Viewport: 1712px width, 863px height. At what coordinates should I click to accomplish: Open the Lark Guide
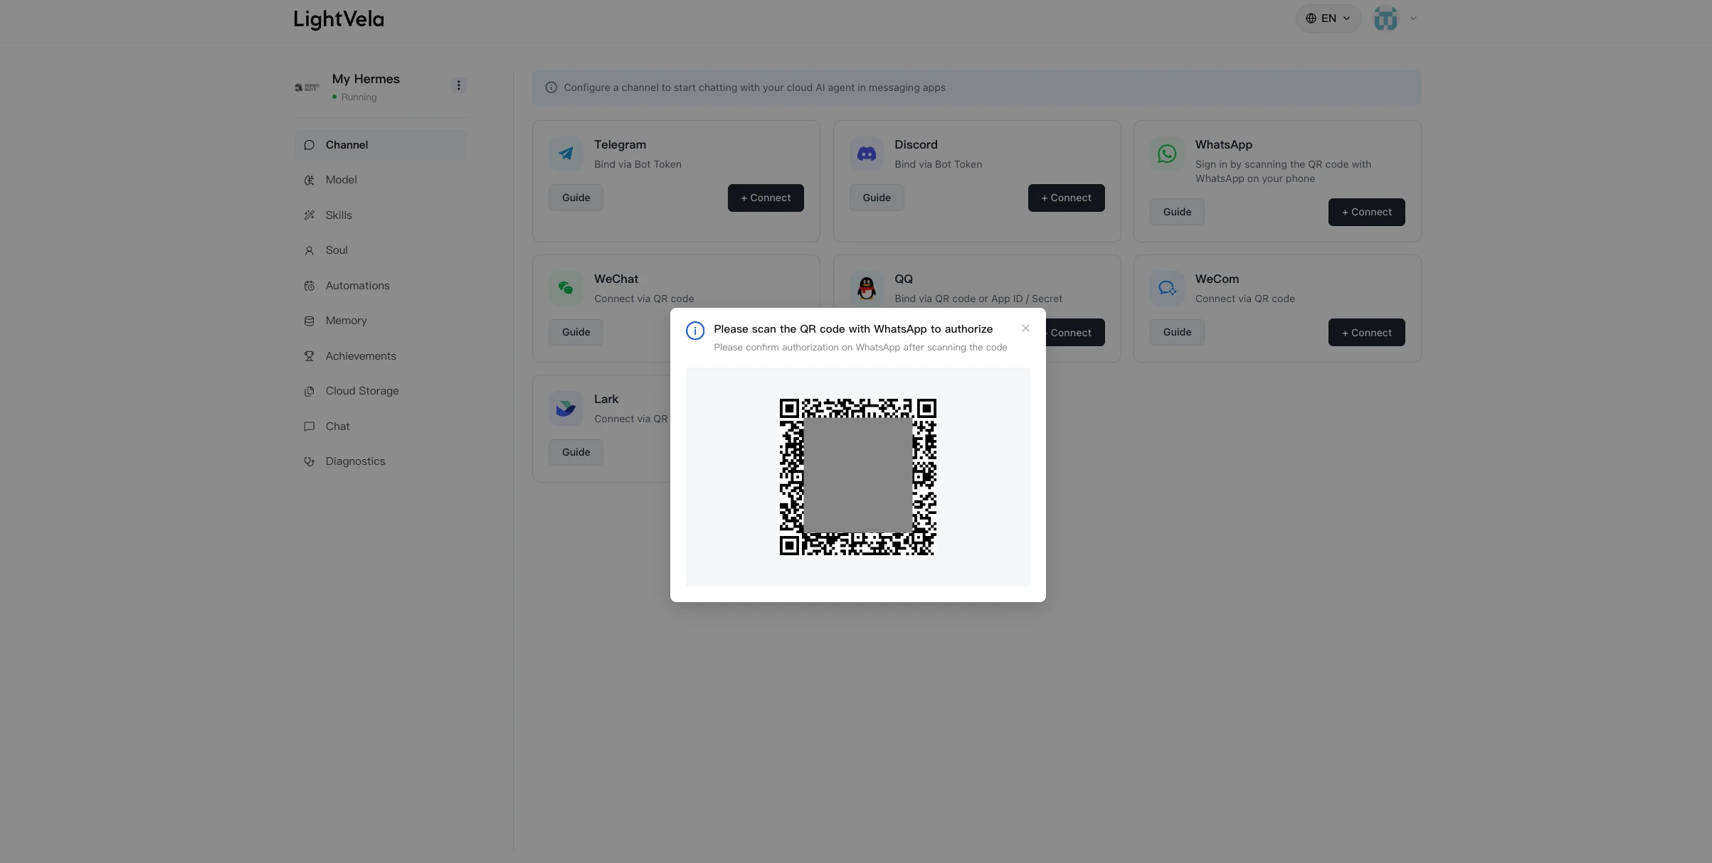[576, 452]
